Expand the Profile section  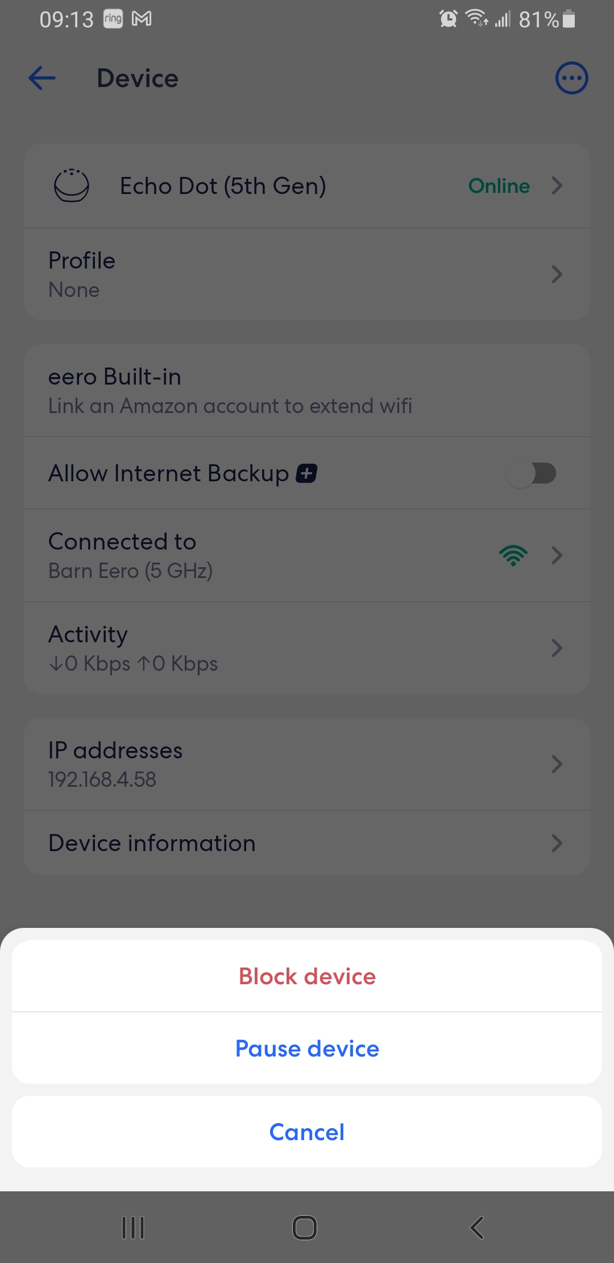coord(307,274)
